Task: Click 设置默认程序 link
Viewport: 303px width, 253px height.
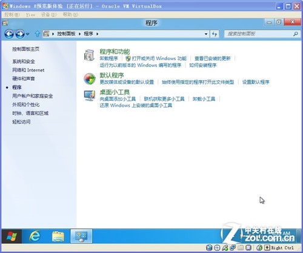Action: tap(256, 82)
